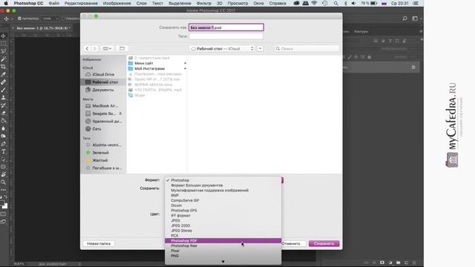Click the Новая папка button

[x=99, y=243]
